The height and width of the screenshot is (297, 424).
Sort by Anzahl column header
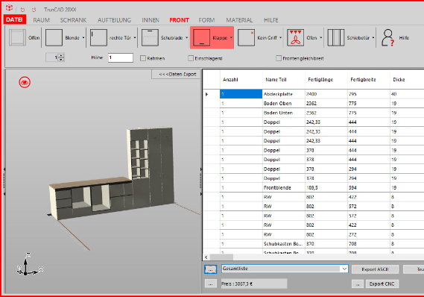click(241, 80)
